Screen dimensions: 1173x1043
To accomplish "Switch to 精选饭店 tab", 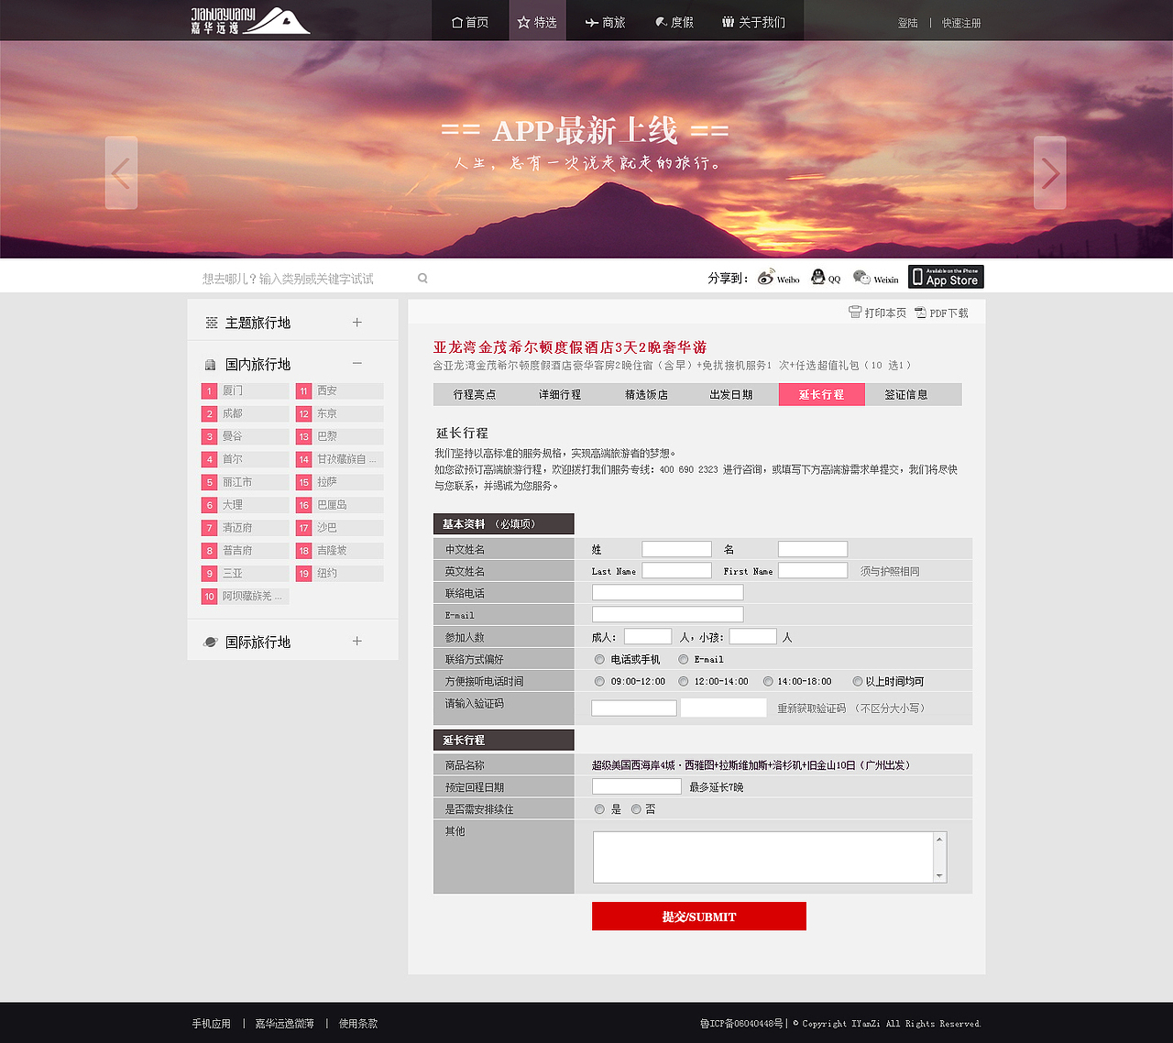I will (646, 394).
